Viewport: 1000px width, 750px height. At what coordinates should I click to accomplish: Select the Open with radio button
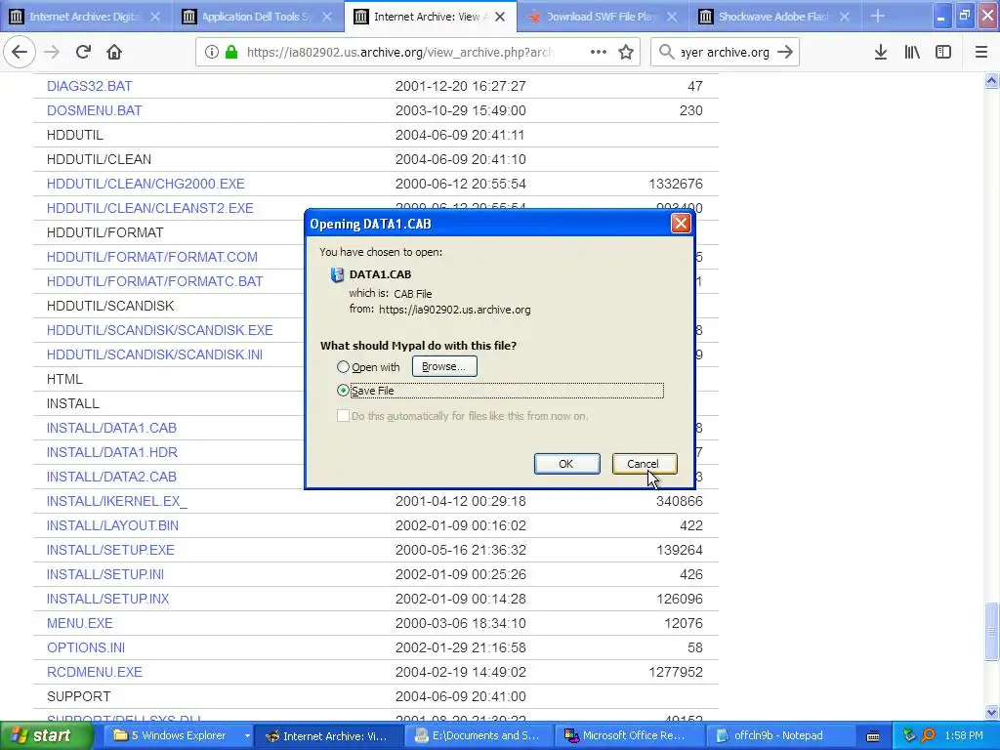pos(343,367)
